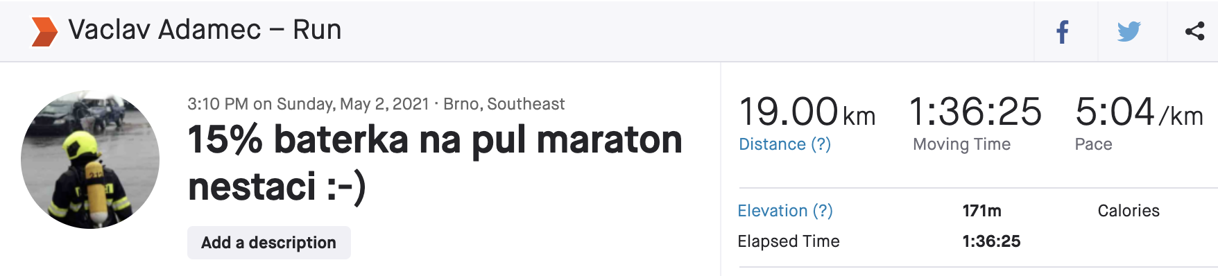1218x276 pixels.
Task: Click the Vaclav Adamec – Run heading
Action: (x=205, y=30)
